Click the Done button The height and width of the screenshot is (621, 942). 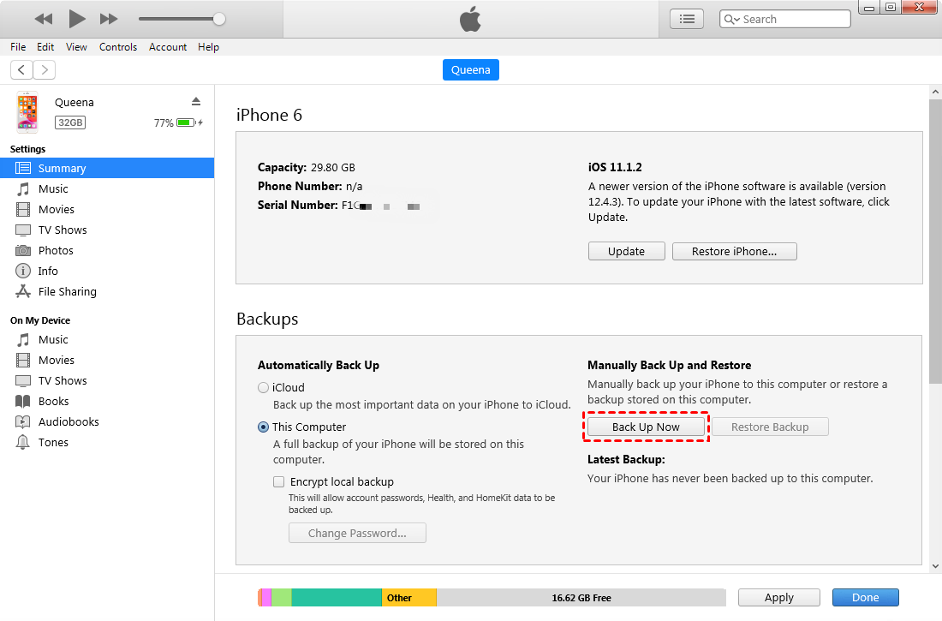click(865, 597)
